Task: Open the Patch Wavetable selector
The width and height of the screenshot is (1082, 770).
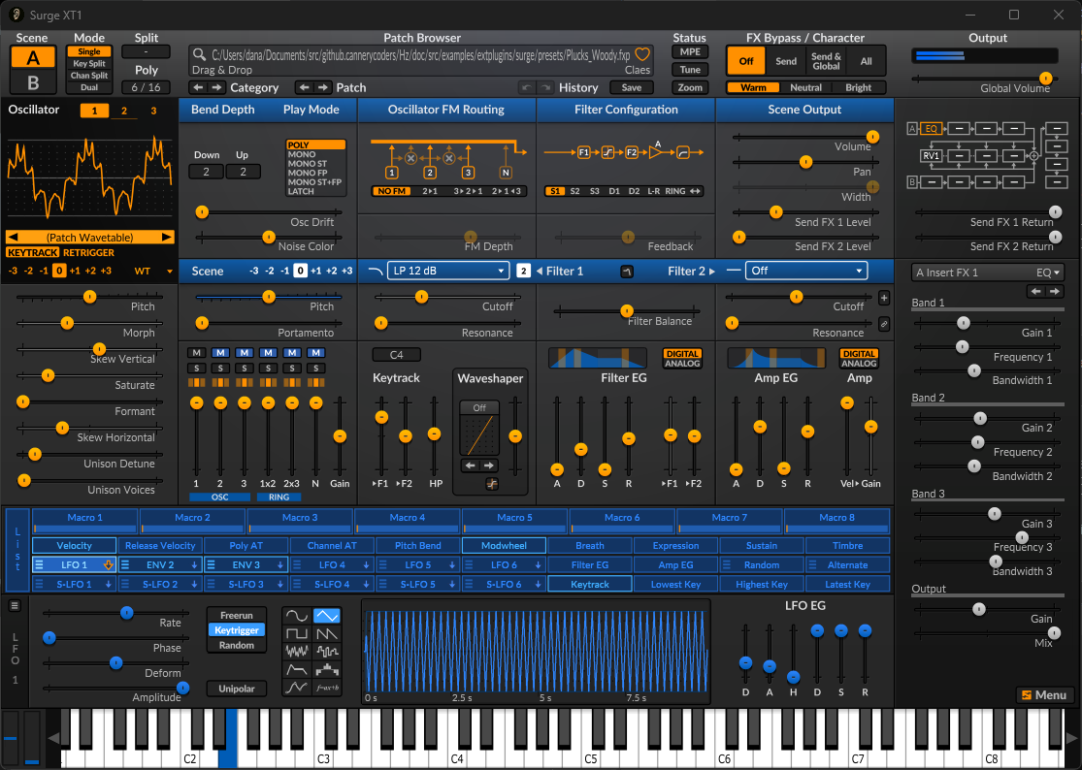Action: pos(89,238)
